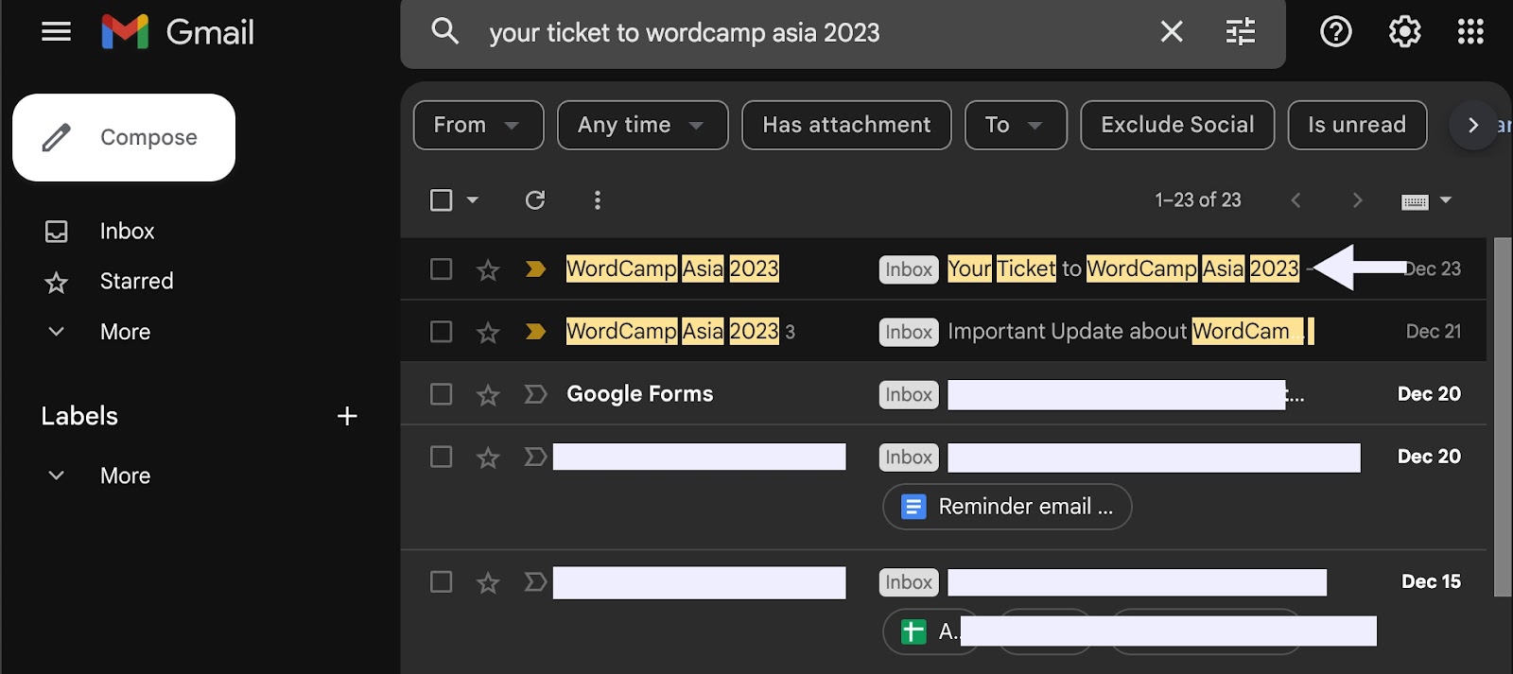Open the input tools dropdown arrow
Image resolution: width=1513 pixels, height=674 pixels.
pyautogui.click(x=1445, y=200)
